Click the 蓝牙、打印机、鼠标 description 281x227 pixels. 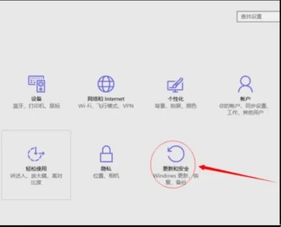[x=37, y=106]
